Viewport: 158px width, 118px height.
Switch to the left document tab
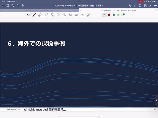point(39,10)
